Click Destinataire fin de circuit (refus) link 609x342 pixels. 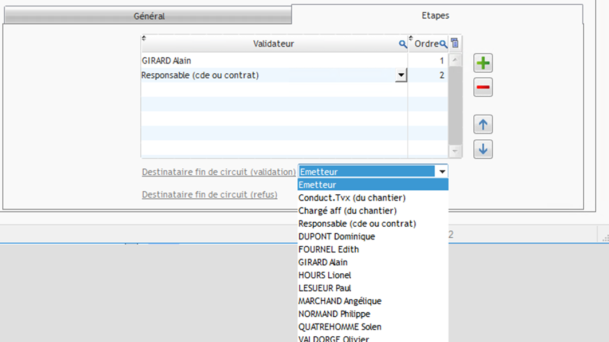(x=210, y=195)
